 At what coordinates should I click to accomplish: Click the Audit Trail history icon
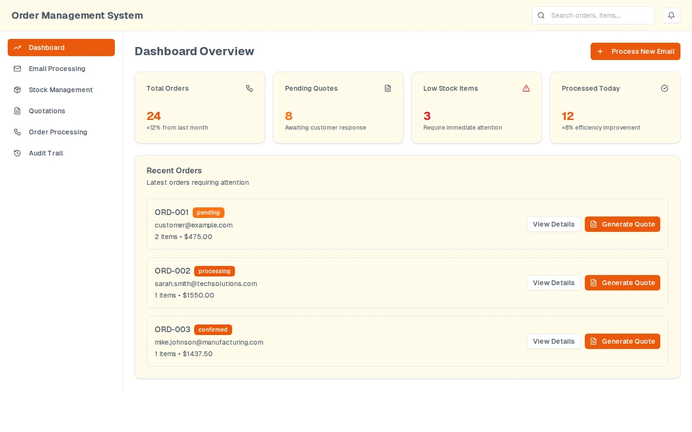tap(17, 153)
